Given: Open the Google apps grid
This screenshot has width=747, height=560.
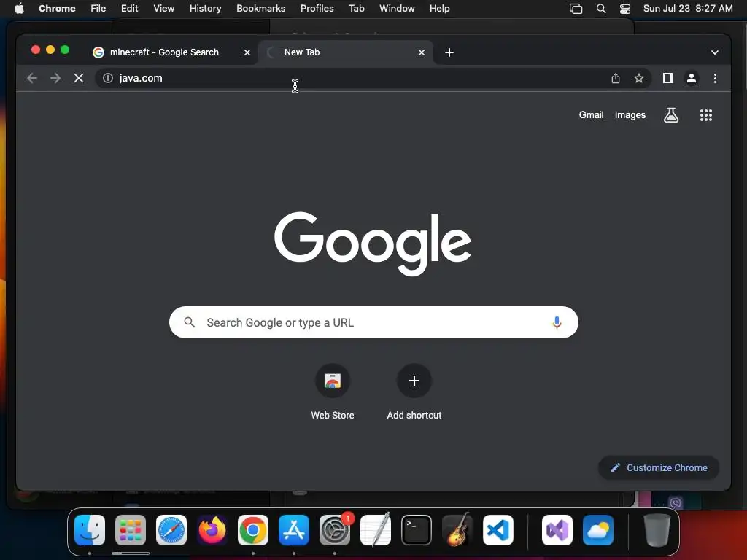Looking at the screenshot, I should [705, 114].
